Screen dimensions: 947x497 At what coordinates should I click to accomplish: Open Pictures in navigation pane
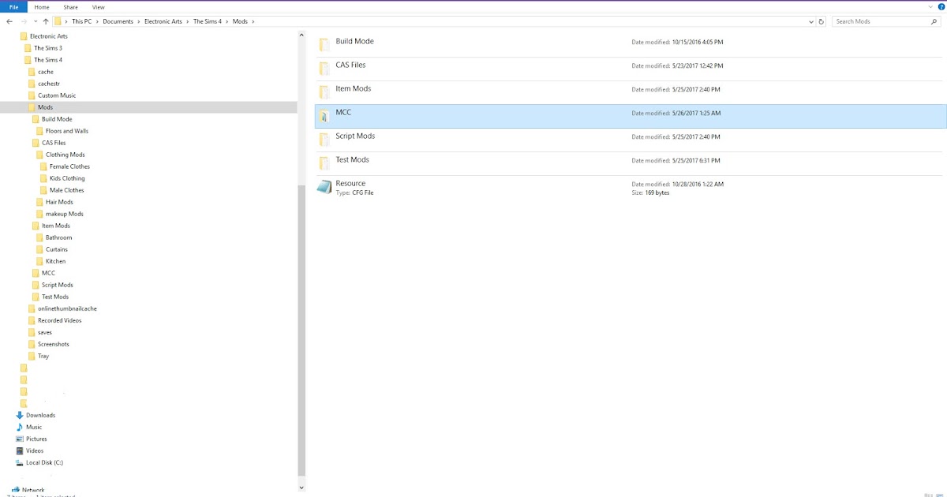36,439
